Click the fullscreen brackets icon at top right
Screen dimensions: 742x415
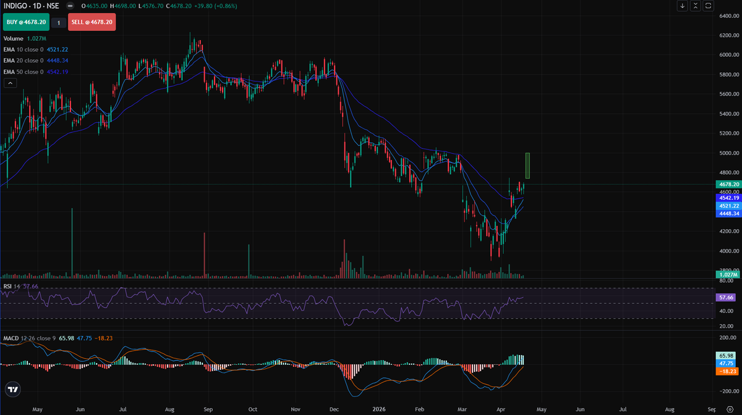[709, 6]
